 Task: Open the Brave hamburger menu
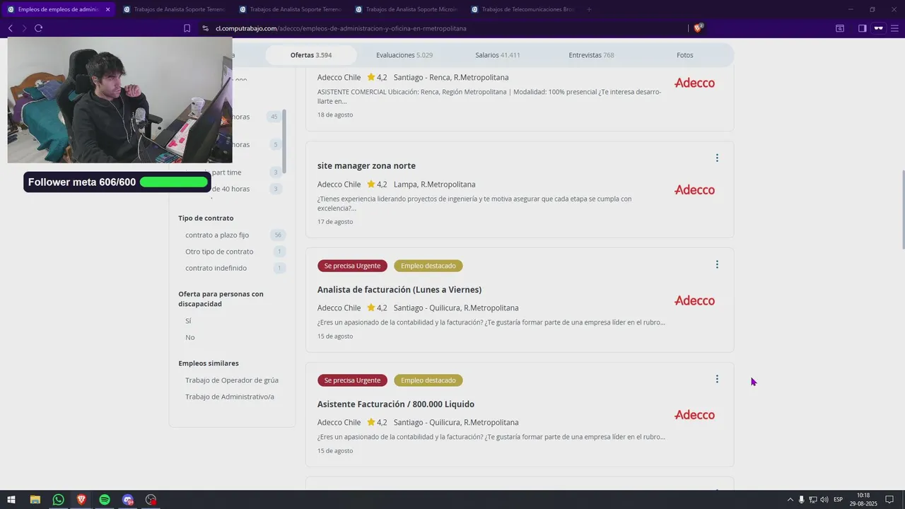[895, 28]
